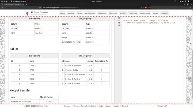The image size is (193, 108).
Task: Open the FORUM page
Action: click(123, 13)
